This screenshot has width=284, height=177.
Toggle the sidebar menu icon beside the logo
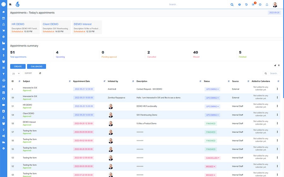click(10, 4)
